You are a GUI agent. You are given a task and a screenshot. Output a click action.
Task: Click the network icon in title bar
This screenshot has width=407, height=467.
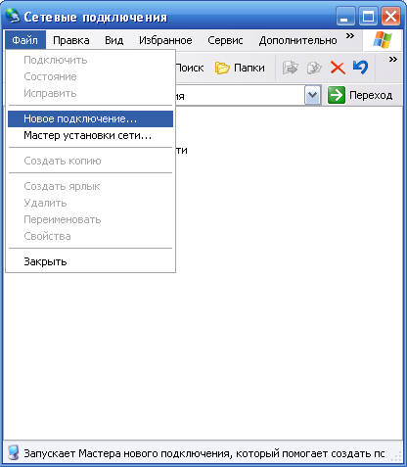pyautogui.click(x=13, y=16)
